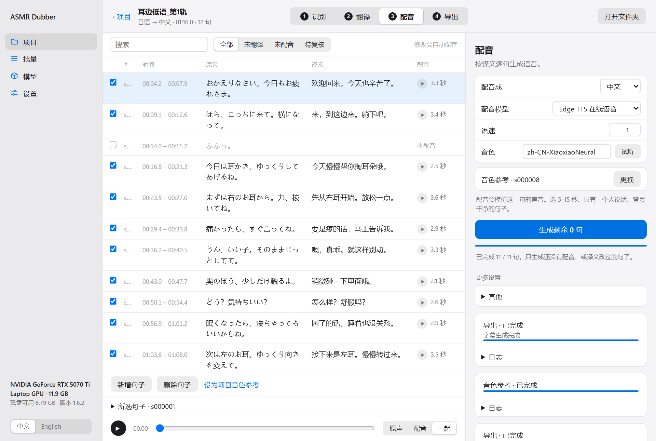Click 试听 to preview voice

click(x=628, y=151)
